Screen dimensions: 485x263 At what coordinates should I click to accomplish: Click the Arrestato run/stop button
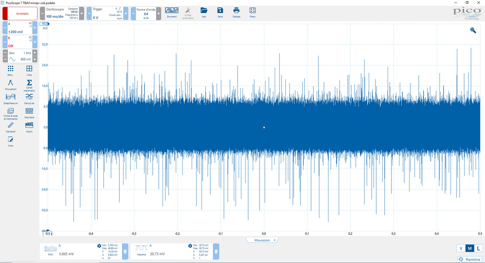(x=20, y=13)
